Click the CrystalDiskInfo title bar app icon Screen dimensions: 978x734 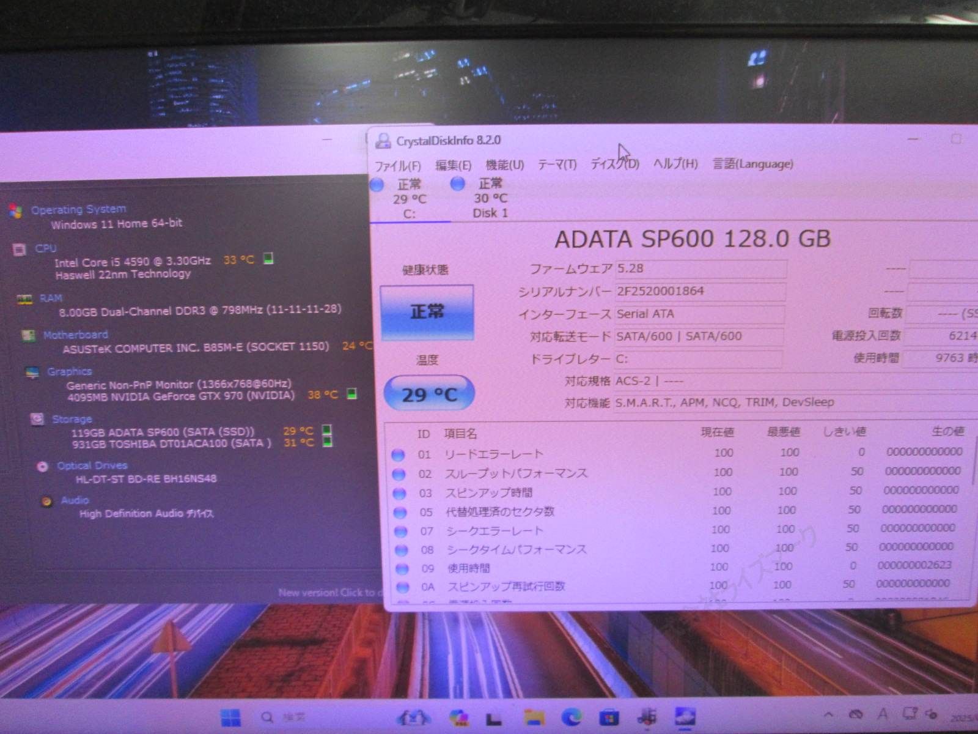(383, 141)
